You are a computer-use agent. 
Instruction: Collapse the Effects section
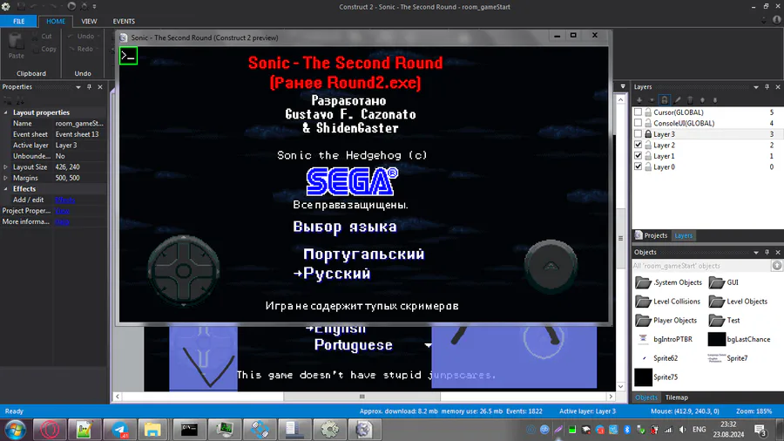click(5, 189)
